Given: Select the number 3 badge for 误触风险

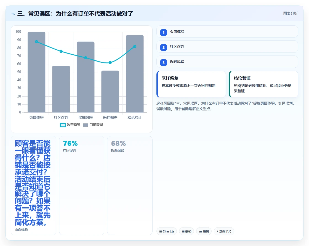Looking at the screenshot, I should [x=164, y=63].
